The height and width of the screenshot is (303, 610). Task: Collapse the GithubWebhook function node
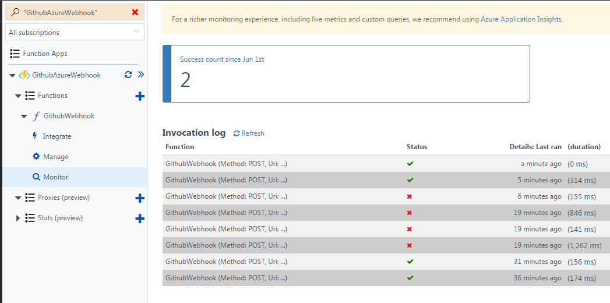[24, 117]
